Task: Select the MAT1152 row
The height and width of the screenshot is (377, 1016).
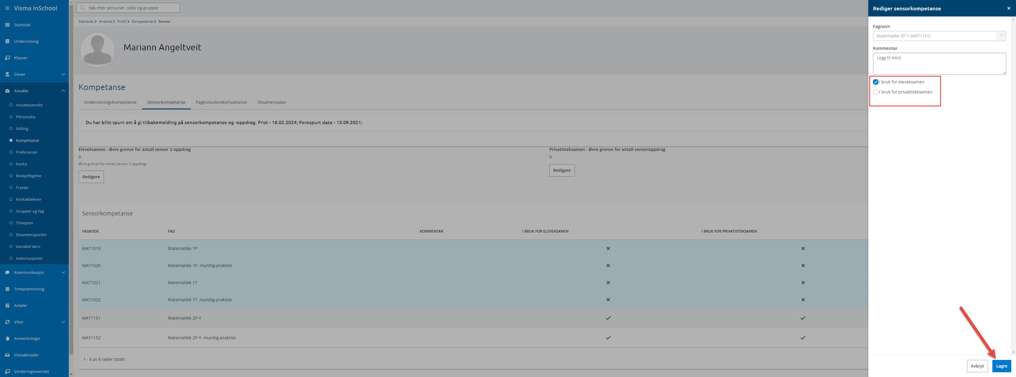Action: coord(473,338)
